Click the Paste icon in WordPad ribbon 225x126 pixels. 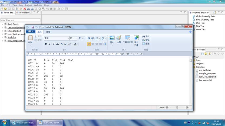point(30,38)
